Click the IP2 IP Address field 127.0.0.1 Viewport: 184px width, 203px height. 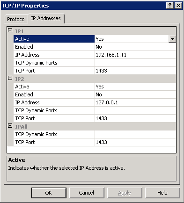pos(135,102)
